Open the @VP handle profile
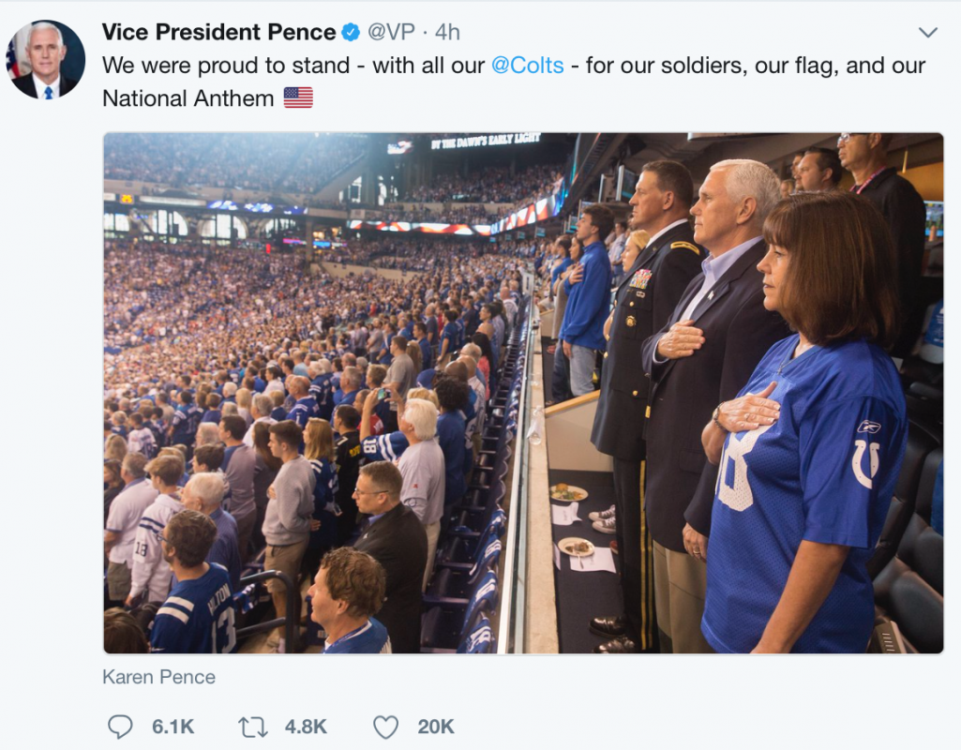 pyautogui.click(x=391, y=32)
